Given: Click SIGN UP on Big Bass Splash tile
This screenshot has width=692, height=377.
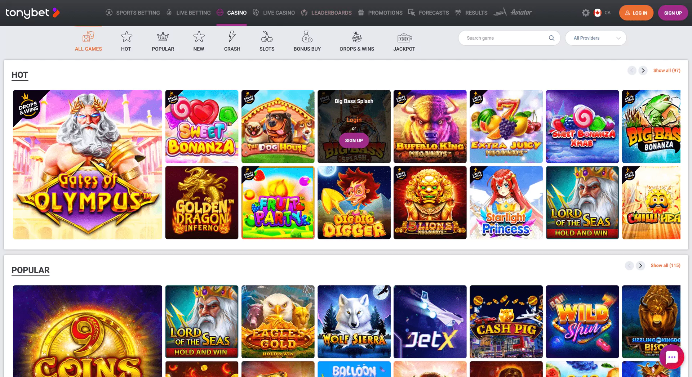Looking at the screenshot, I should point(354,140).
